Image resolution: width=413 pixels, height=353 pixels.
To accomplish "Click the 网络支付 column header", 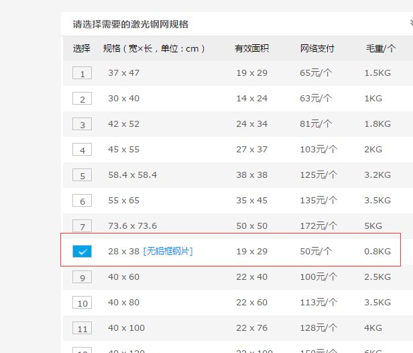I will coord(317,48).
